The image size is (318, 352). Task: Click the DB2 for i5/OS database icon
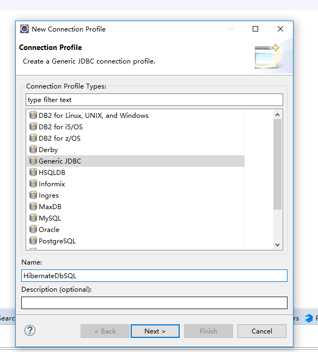point(33,127)
